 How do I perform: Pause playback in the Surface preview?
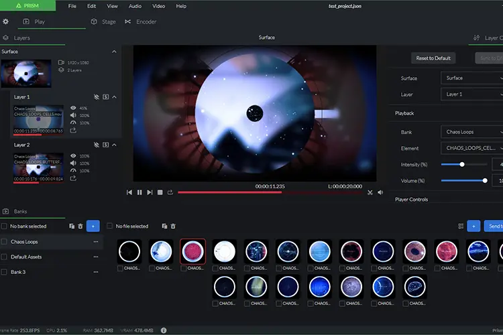coord(139,192)
